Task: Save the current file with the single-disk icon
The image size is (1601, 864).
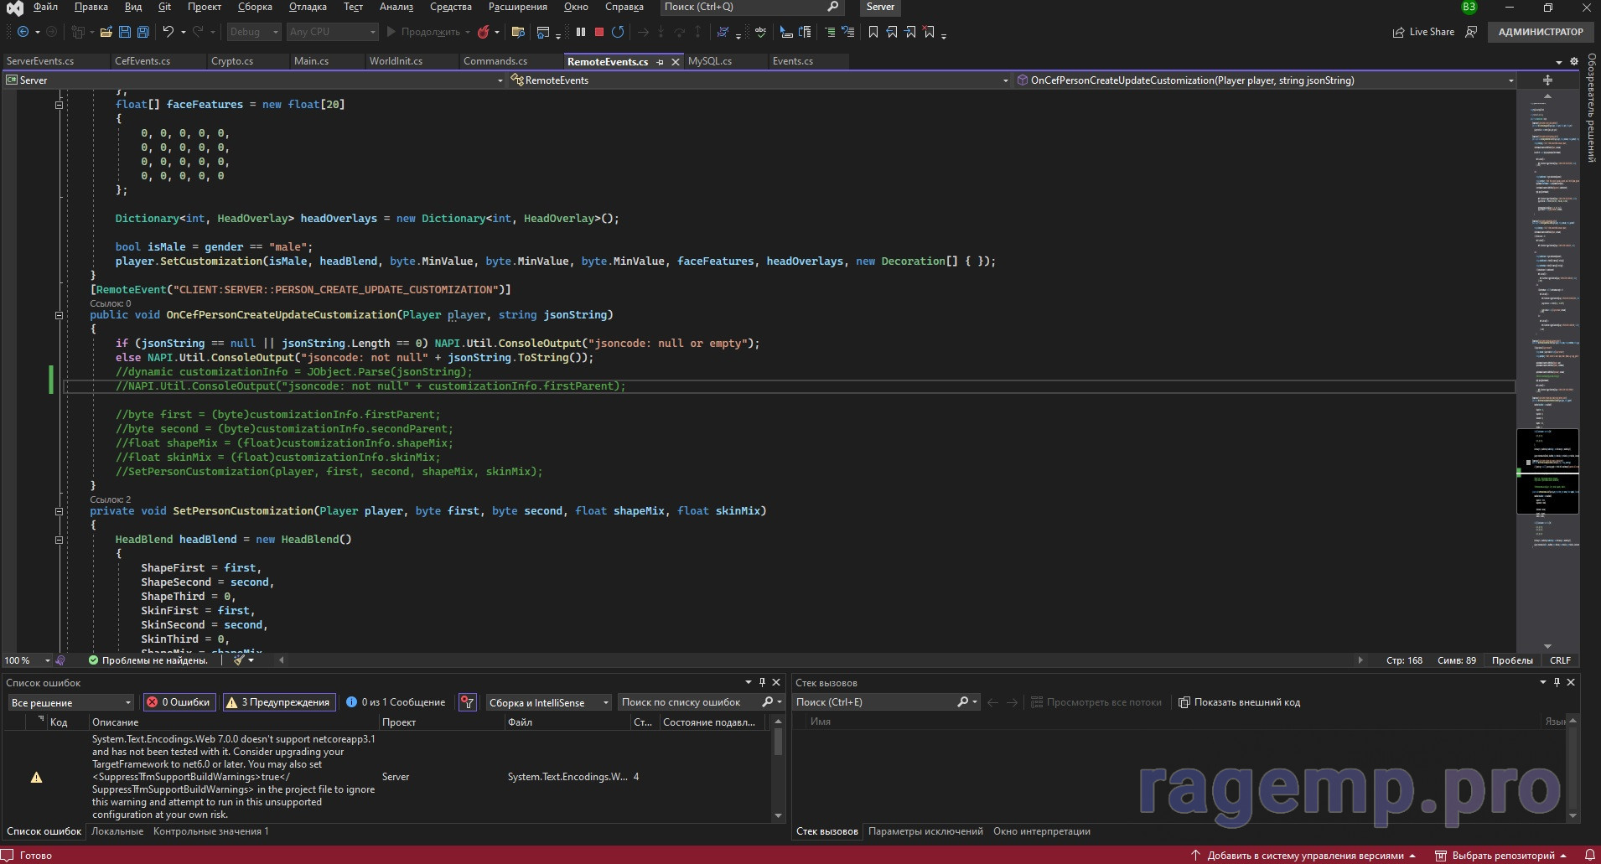Action: 125,32
